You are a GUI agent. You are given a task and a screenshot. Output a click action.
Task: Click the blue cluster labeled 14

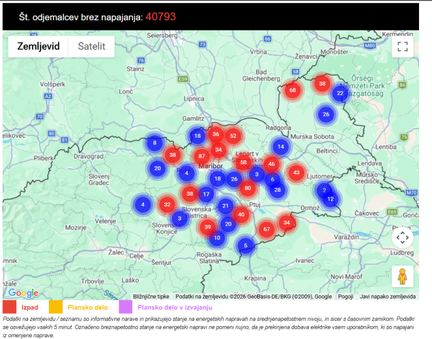click(x=281, y=147)
